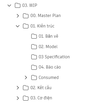Collapse the 03. WIP folder chevron
This screenshot has width=107, height=103.
coord(9,5)
